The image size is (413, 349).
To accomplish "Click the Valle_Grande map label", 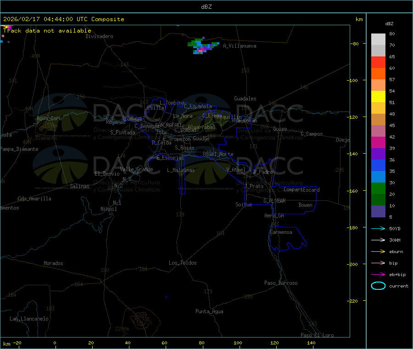I will pyautogui.click(x=136, y=169).
